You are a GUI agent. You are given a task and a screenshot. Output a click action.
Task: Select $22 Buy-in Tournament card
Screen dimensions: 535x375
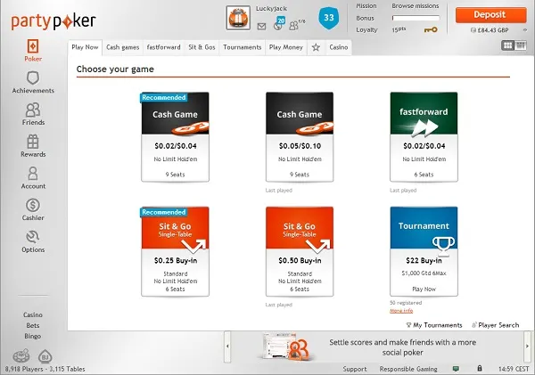[x=424, y=251]
